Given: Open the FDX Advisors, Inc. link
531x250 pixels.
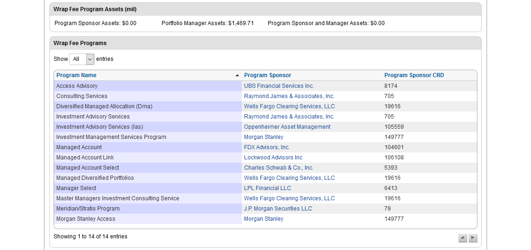Looking at the screenshot, I should [x=266, y=147].
